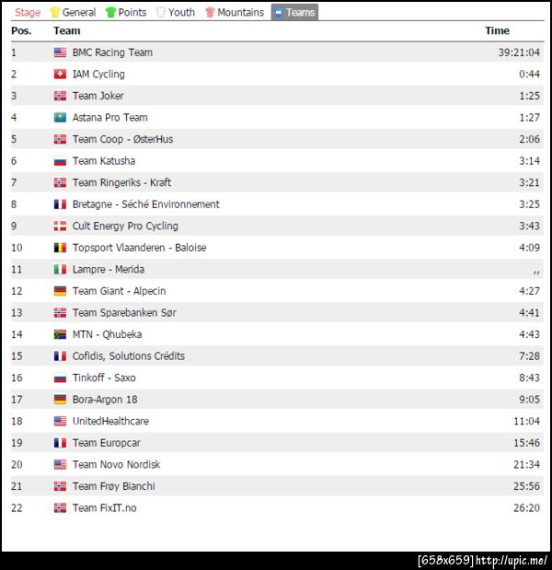The width and height of the screenshot is (552, 570).
Task: Open the Team Sparebanken Sør link
Action: [124, 313]
